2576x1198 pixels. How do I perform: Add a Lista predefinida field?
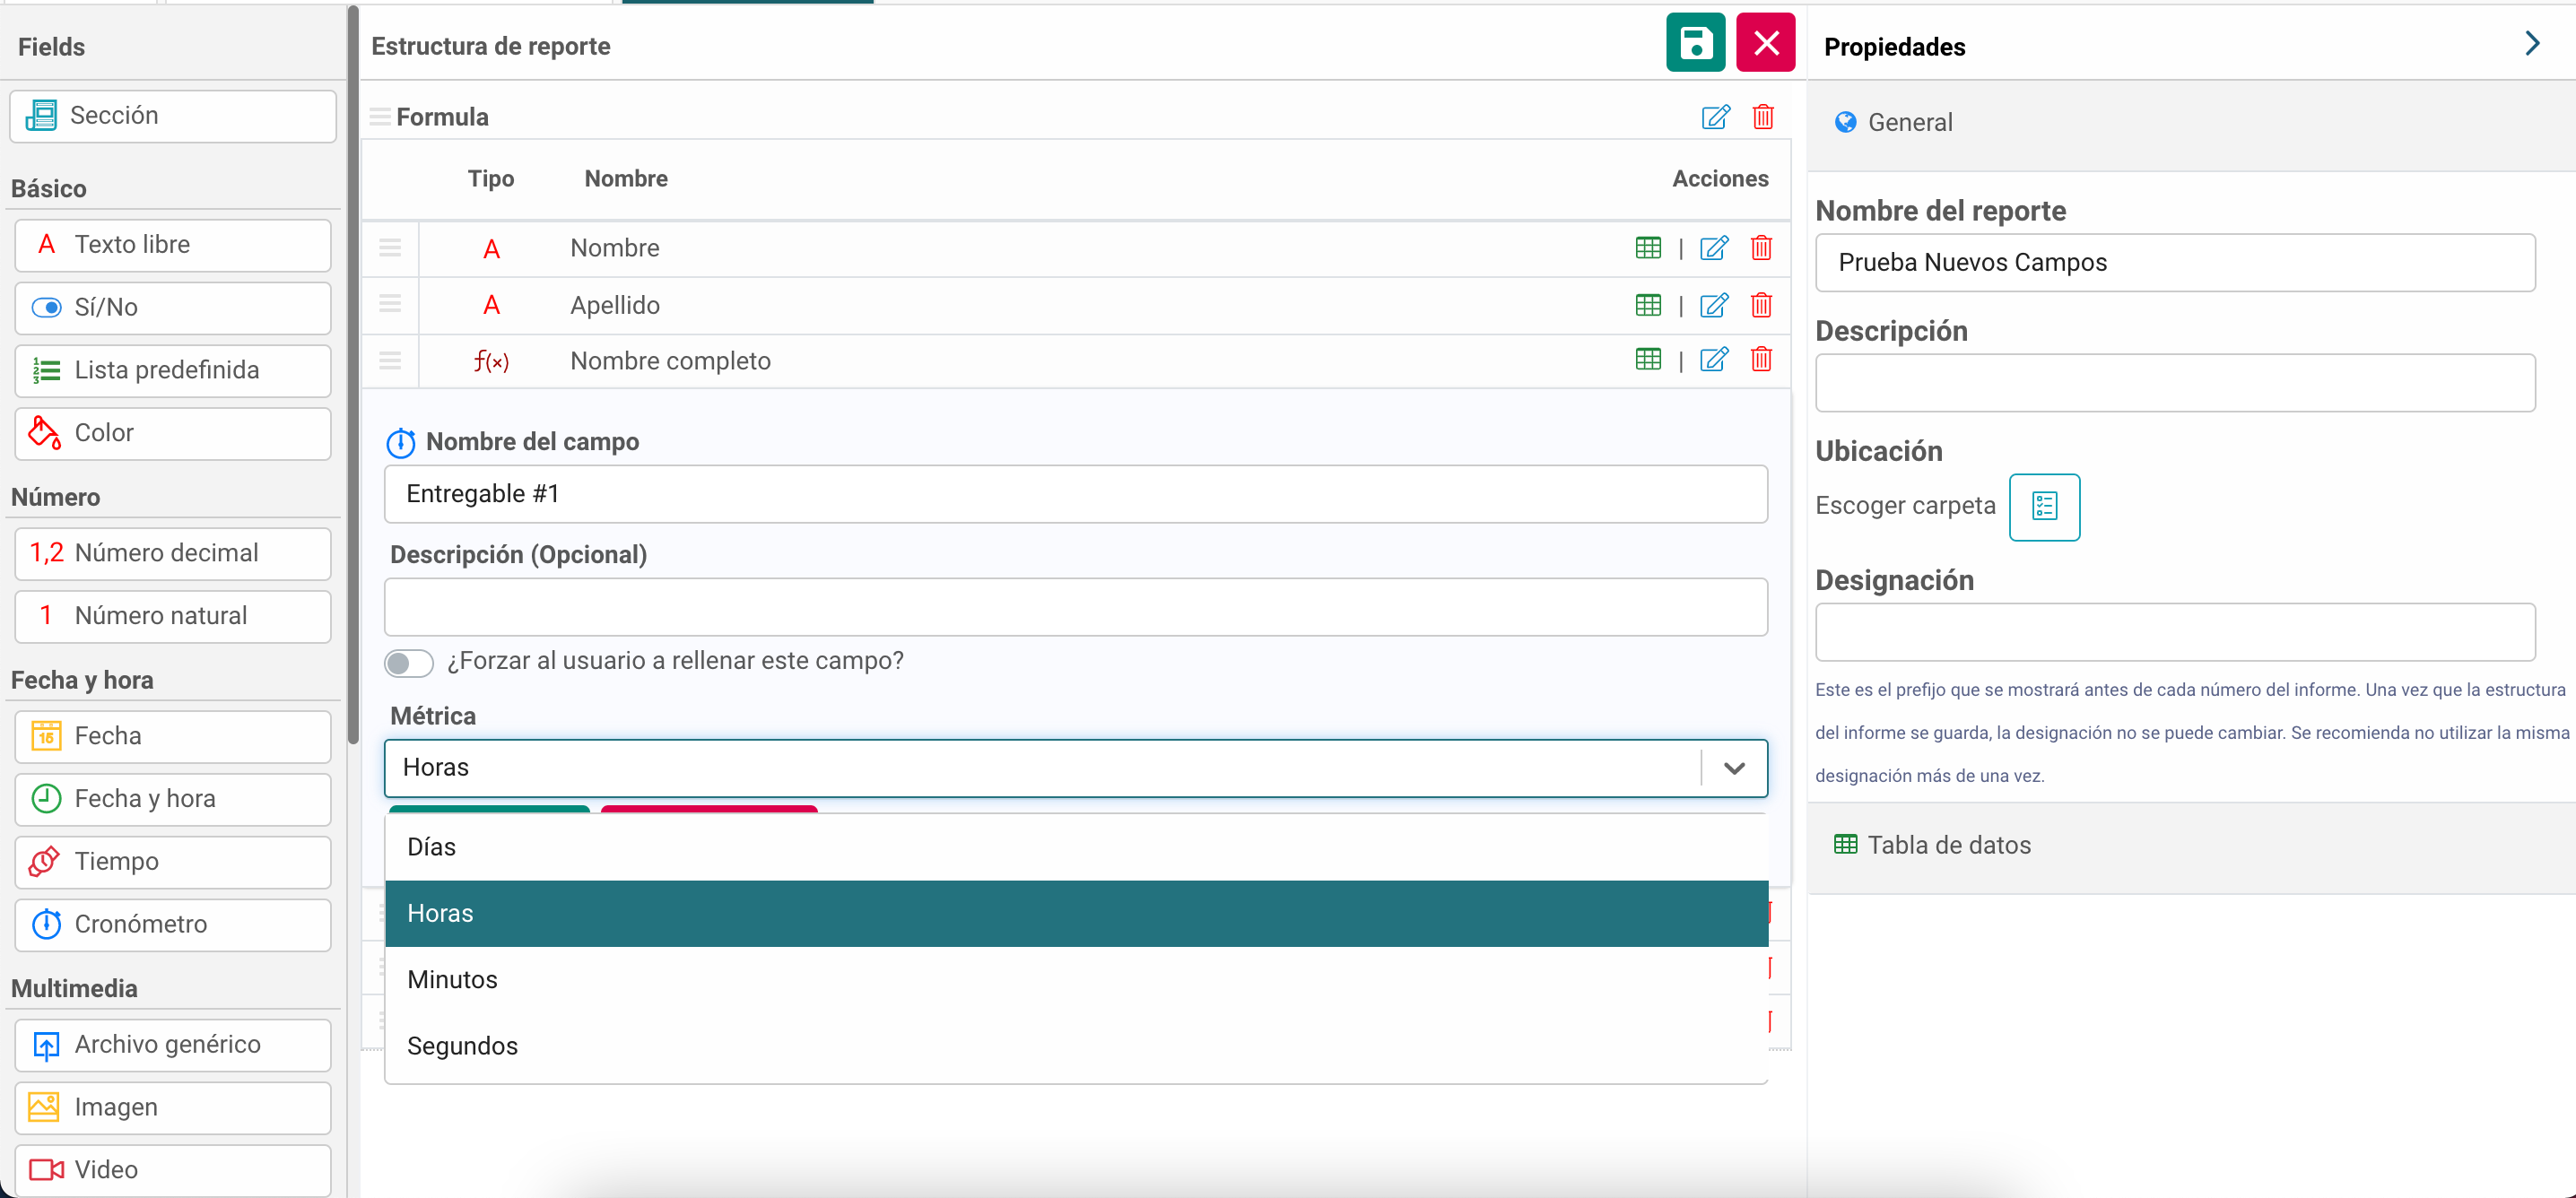tap(173, 371)
